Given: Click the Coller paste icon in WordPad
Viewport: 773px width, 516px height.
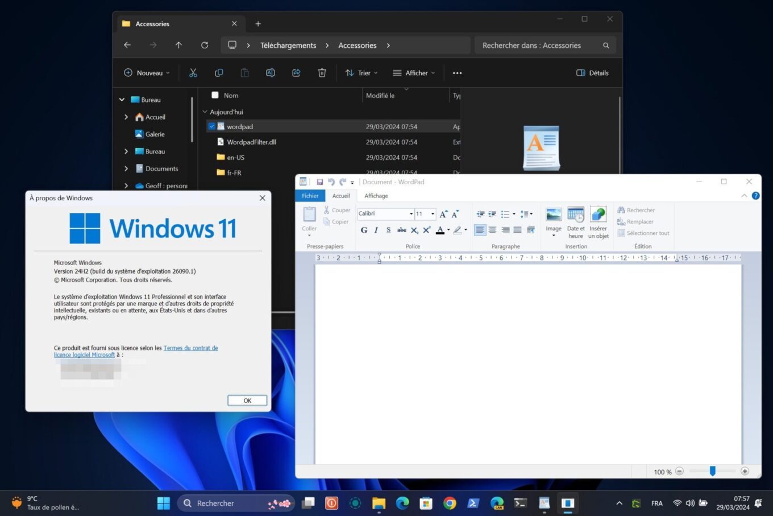Looking at the screenshot, I should tap(309, 214).
